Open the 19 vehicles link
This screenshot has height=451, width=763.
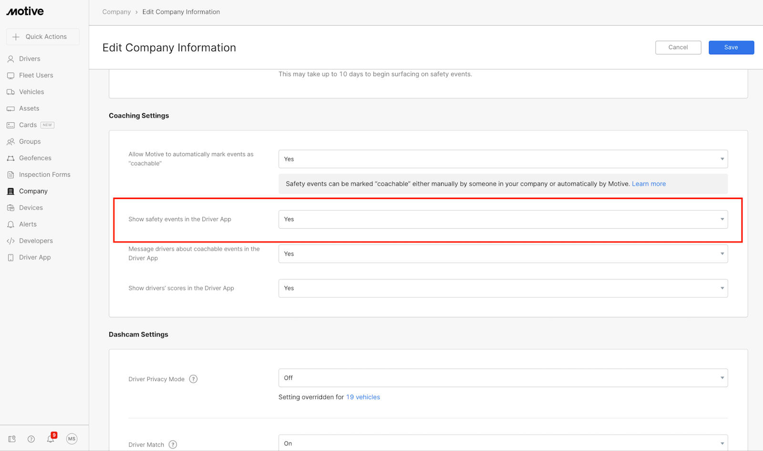point(363,397)
